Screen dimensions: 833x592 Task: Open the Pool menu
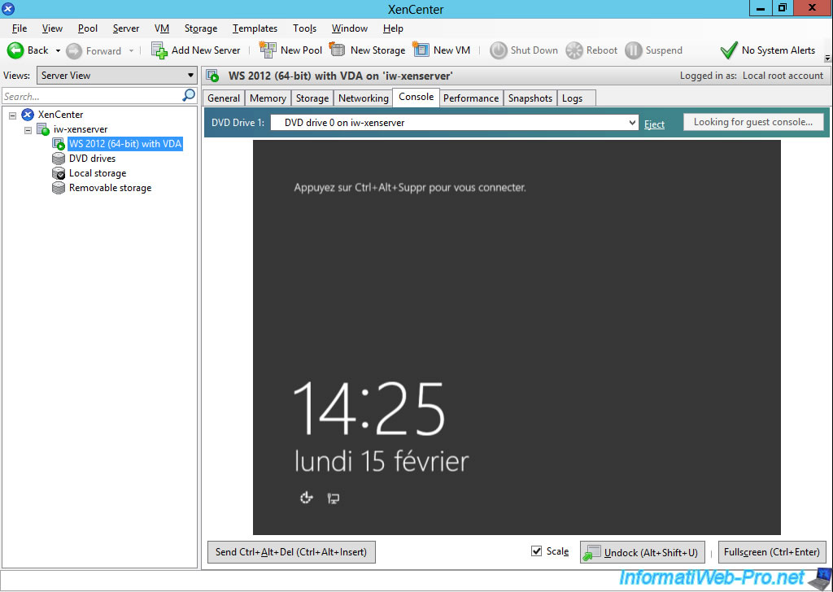88,28
